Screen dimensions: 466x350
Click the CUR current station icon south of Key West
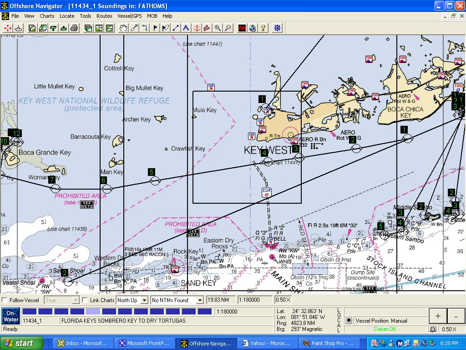click(267, 193)
